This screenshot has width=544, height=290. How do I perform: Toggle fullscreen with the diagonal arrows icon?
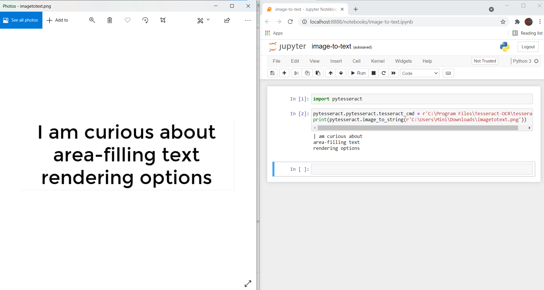[x=248, y=283]
